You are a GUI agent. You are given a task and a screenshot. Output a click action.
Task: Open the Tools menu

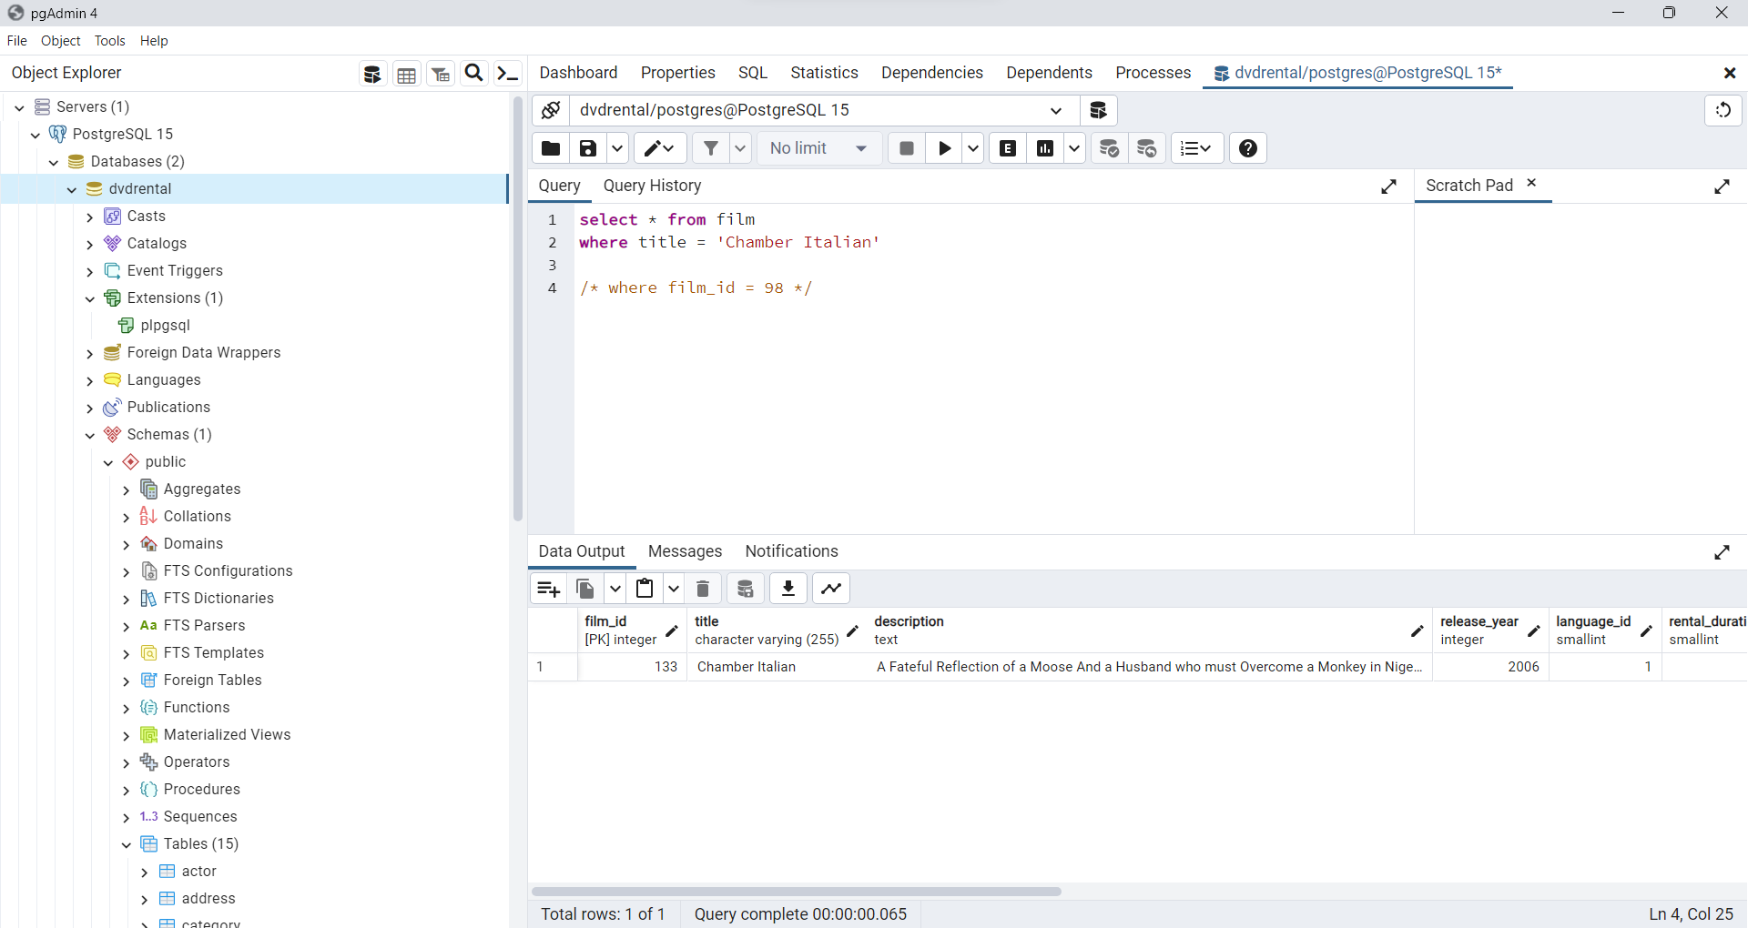[110, 41]
